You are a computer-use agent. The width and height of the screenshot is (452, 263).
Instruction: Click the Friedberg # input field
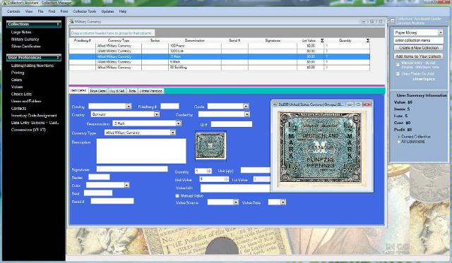click(x=169, y=106)
